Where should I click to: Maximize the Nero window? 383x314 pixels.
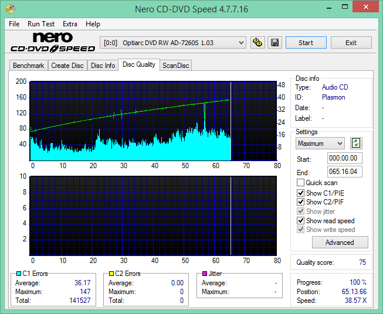point(345,7)
